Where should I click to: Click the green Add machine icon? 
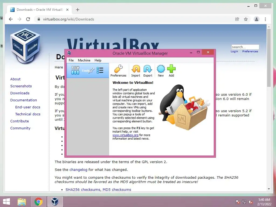(171, 71)
